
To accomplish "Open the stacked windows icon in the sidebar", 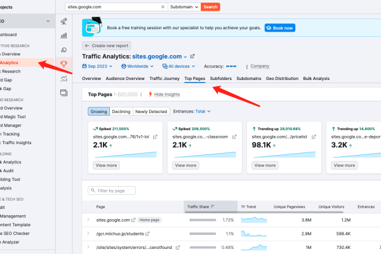I will [64, 93].
